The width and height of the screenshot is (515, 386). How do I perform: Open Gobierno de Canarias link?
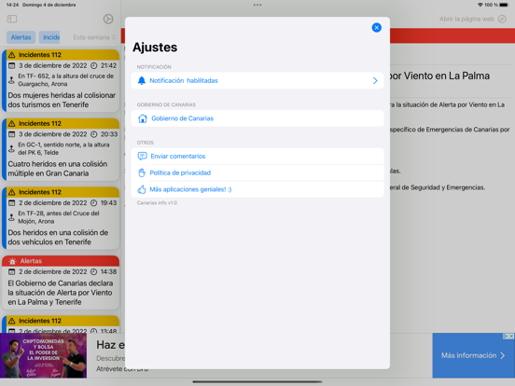[257, 118]
